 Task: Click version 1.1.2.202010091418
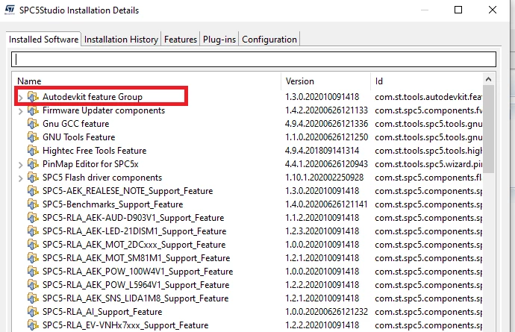click(x=322, y=218)
